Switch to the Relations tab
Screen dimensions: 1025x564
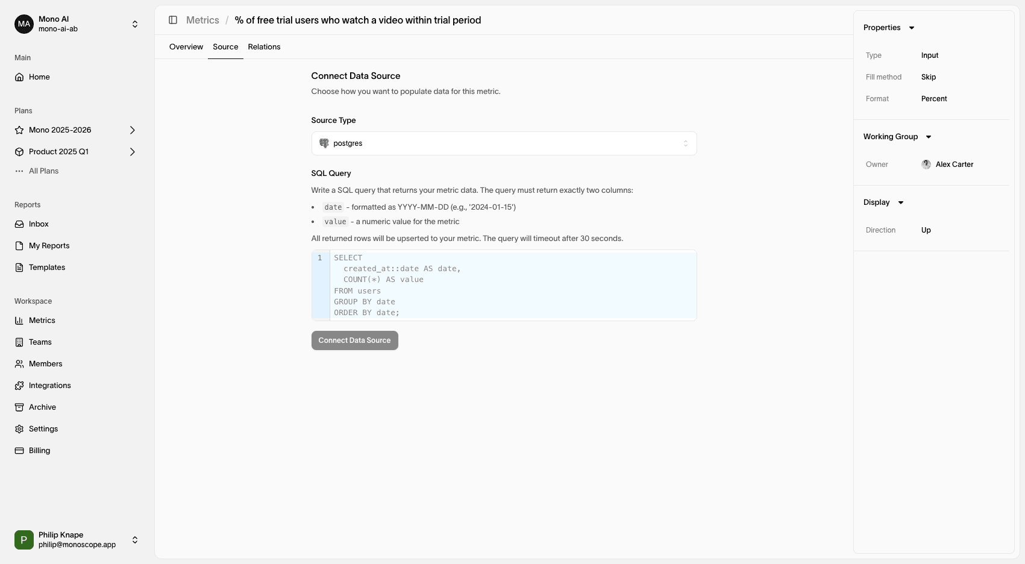pyautogui.click(x=264, y=46)
